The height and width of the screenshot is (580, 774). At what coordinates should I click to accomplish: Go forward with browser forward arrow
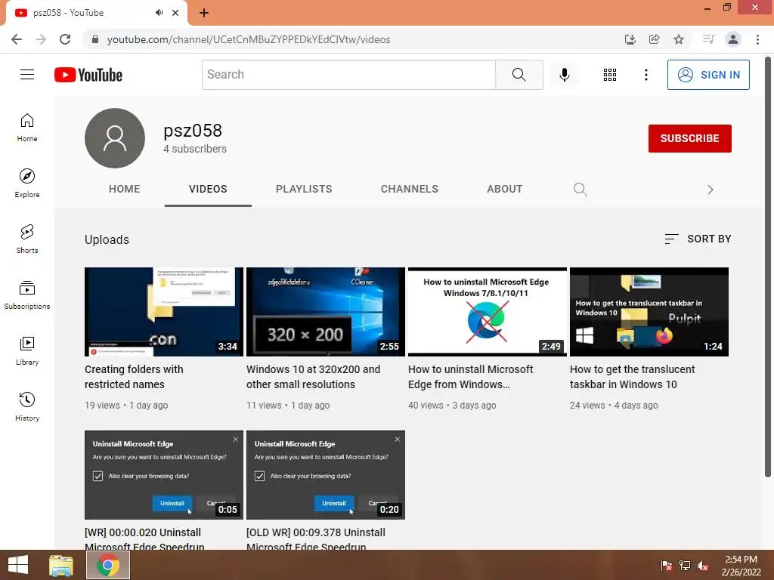coord(41,39)
